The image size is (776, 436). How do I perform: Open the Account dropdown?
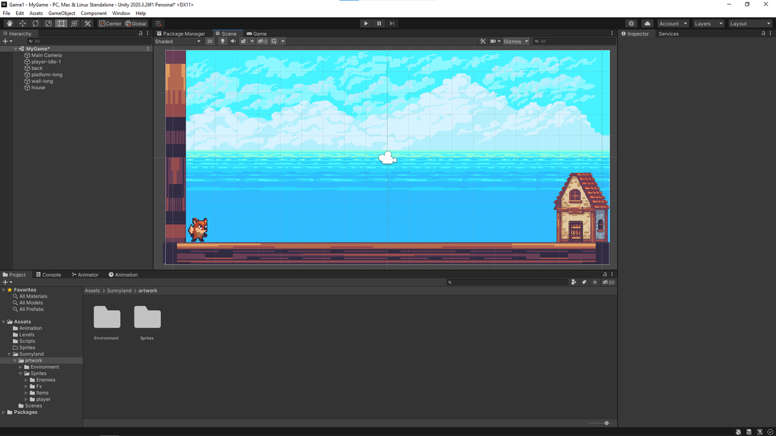click(673, 23)
